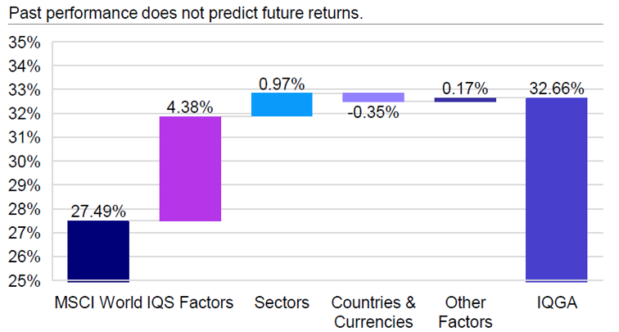Select the purple IQS Factors bar
This screenshot has width=619, height=332.
[x=190, y=169]
